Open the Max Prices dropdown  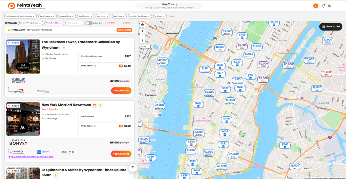[x=119, y=16]
